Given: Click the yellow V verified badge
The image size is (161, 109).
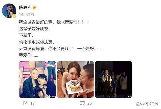Looking at the screenshot, I should [x=14, y=16].
